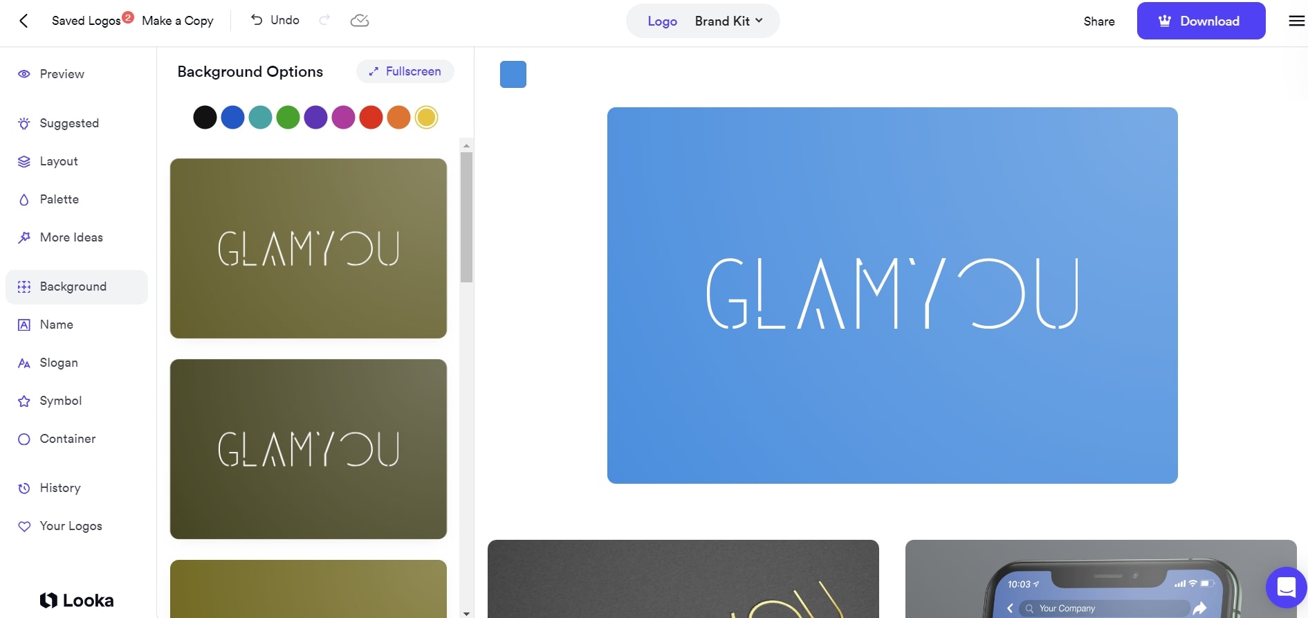The height and width of the screenshot is (618, 1308).
Task: Click the Suggested lightbulb icon
Action: coord(24,123)
